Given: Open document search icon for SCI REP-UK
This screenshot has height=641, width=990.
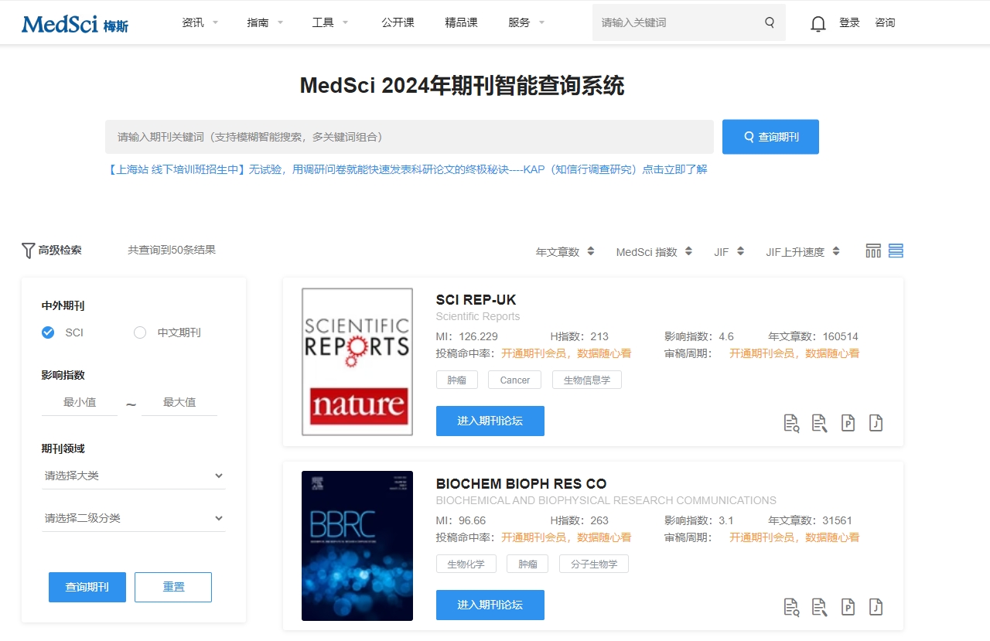Looking at the screenshot, I should 791,423.
